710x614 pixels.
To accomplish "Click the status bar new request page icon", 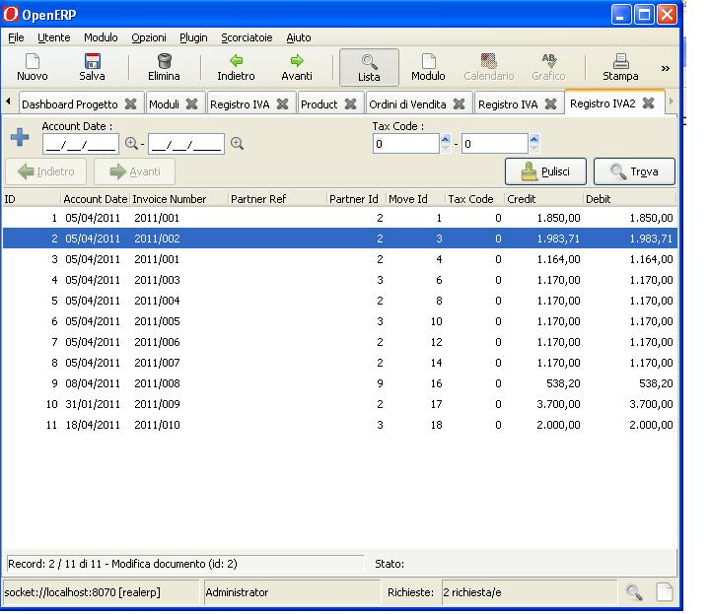I will point(665,592).
